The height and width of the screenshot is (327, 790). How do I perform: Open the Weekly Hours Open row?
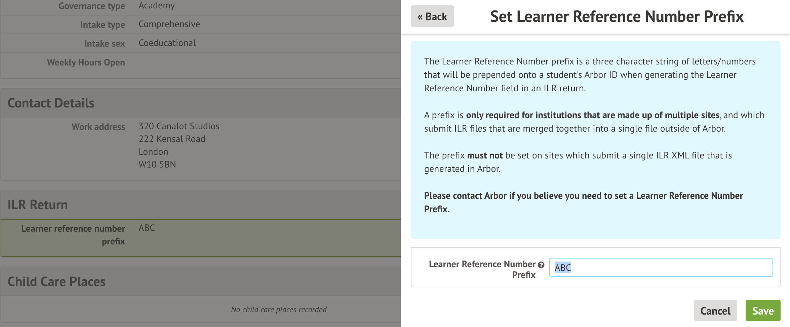[x=168, y=62]
